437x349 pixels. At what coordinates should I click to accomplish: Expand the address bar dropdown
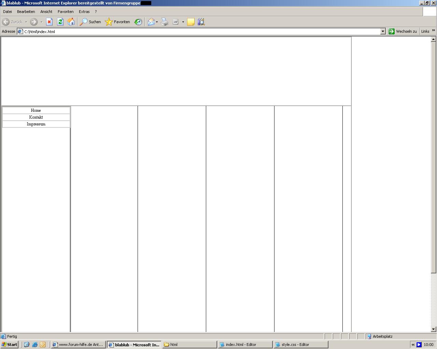[383, 31]
